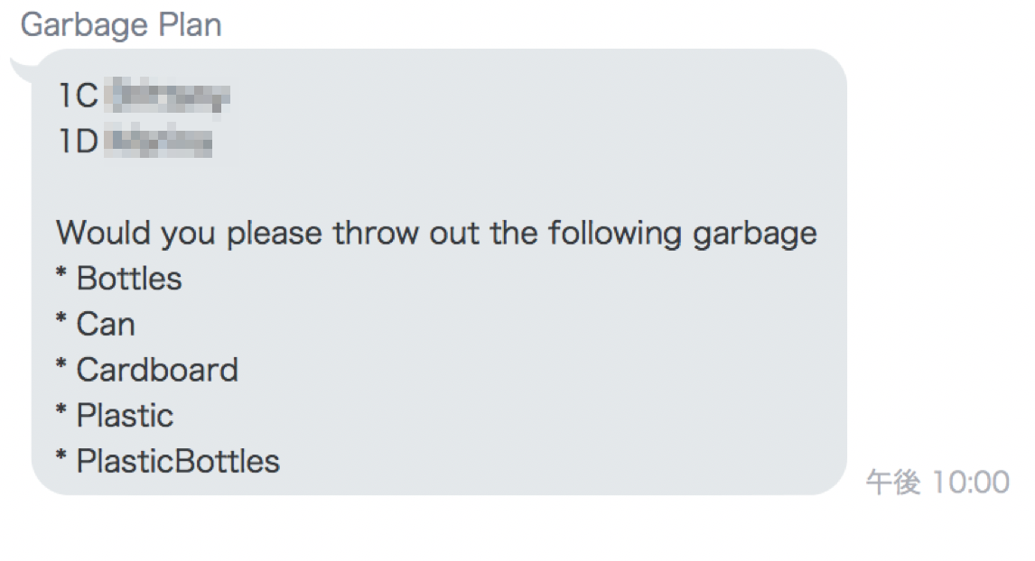Click the word "garbage" ending the sentence
The width and height of the screenshot is (1035, 561).
(x=754, y=235)
